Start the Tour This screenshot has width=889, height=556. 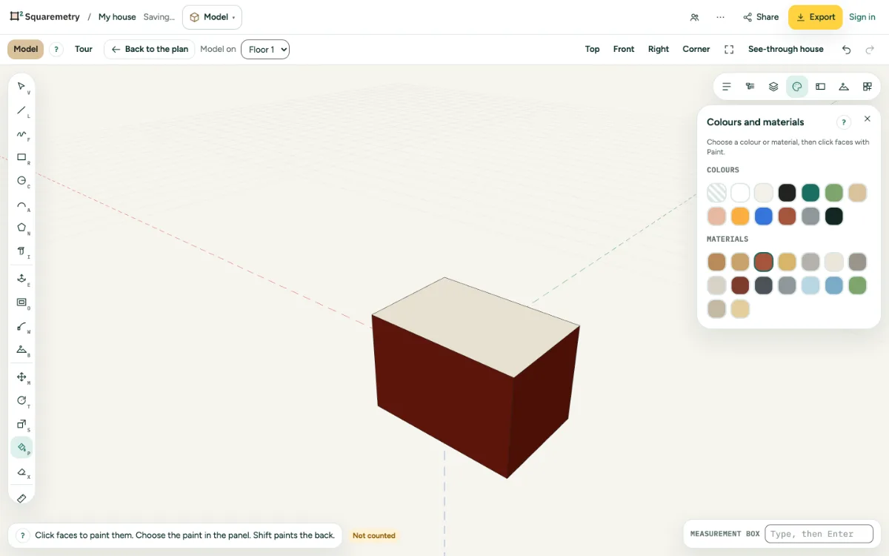(84, 50)
